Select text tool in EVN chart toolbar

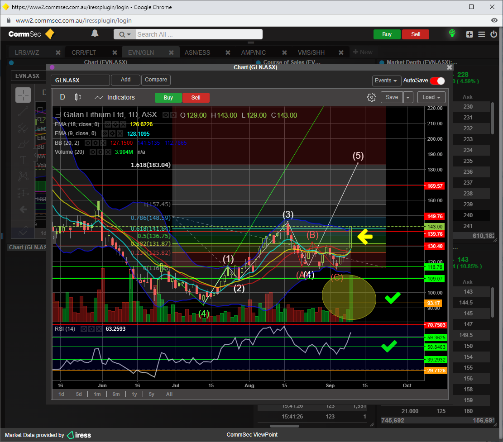pos(23,160)
